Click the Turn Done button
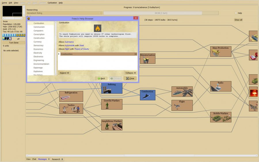This screenshot has width=259, height=162. 14,43
